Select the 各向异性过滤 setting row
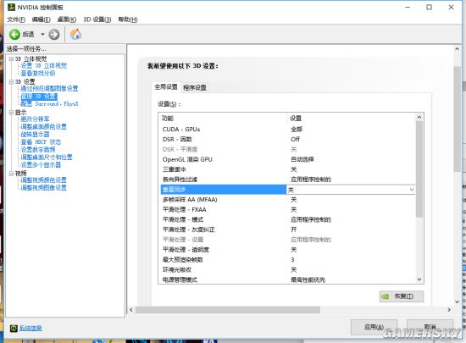466x343 pixels. 288,180
